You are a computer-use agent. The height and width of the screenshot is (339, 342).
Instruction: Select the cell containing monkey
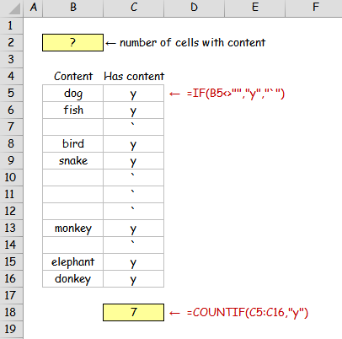73,229
